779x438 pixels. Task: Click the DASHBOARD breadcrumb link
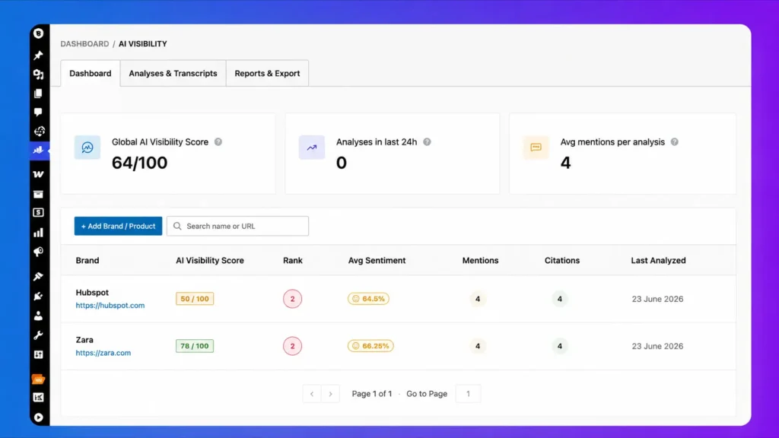pyautogui.click(x=84, y=43)
